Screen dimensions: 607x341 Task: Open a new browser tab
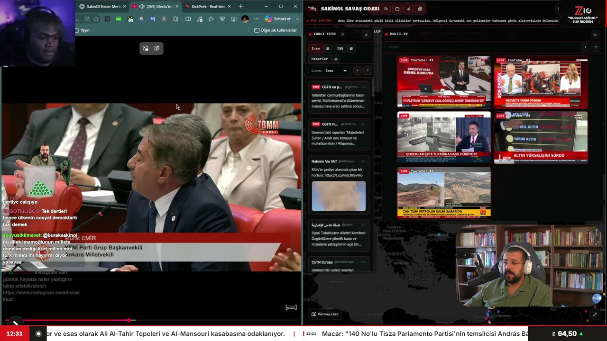240,7
